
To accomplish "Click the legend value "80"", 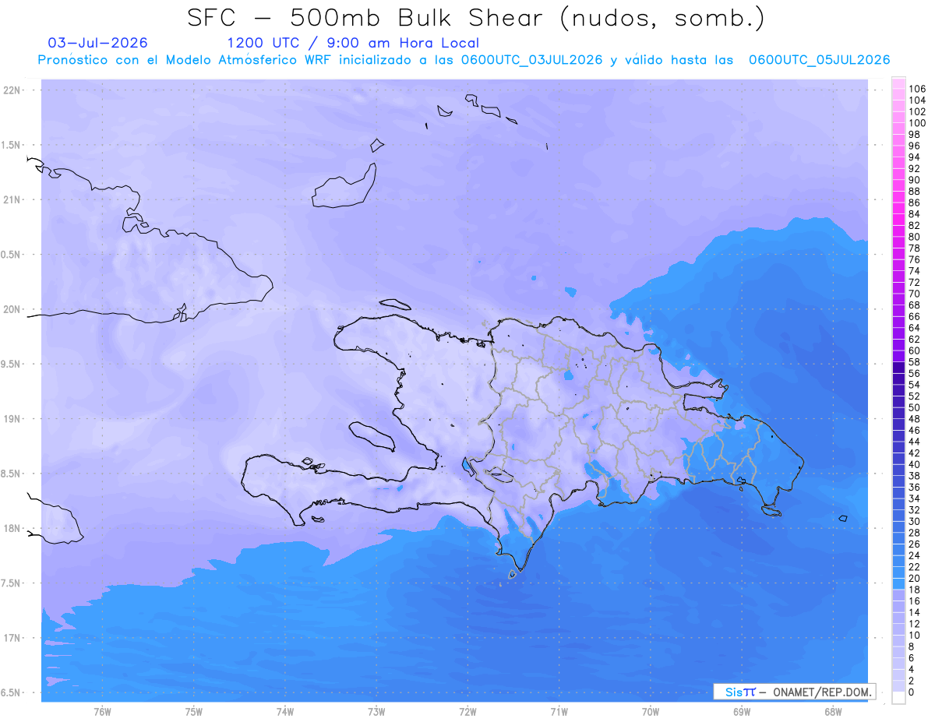I will click(915, 238).
